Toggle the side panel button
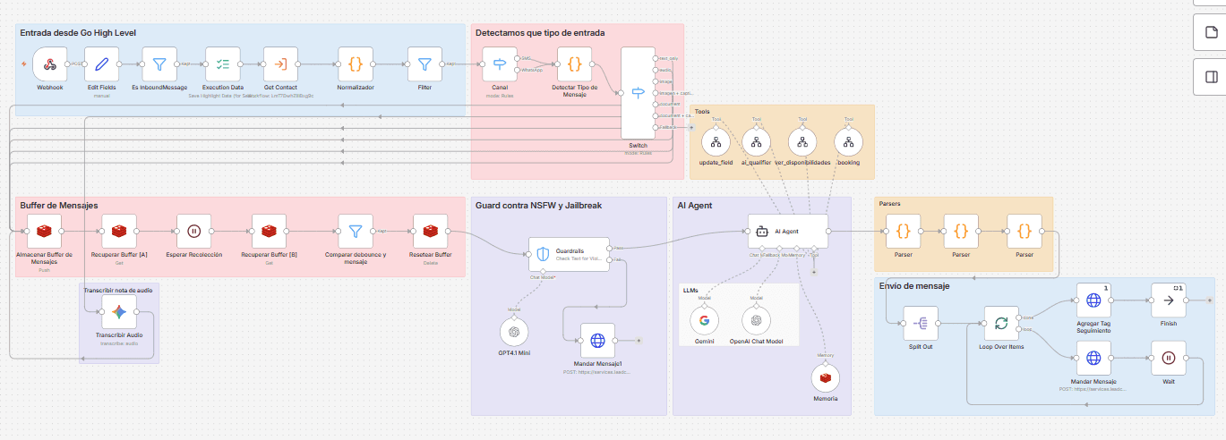Image resolution: width=1226 pixels, height=440 pixels. point(1209,77)
